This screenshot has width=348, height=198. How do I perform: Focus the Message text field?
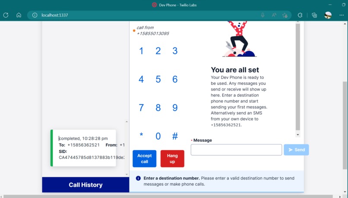(x=236, y=150)
